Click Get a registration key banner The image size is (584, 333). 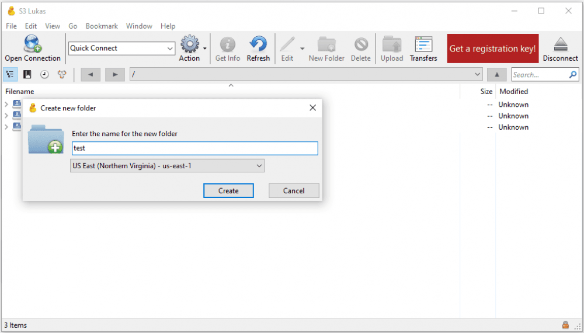coord(492,48)
